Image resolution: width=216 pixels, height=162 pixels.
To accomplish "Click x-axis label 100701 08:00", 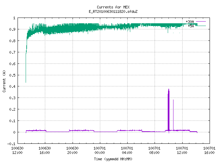I will (154, 151).
